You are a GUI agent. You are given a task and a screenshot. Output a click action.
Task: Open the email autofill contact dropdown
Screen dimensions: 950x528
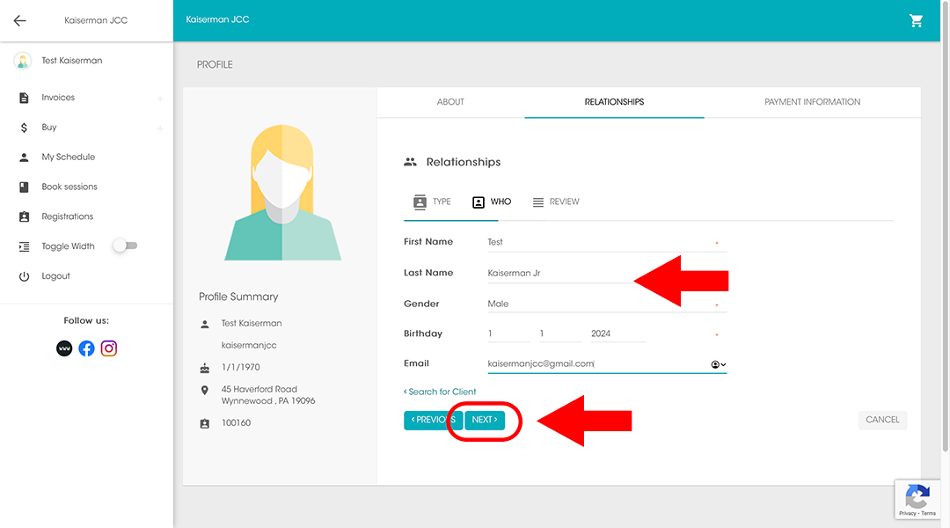[718, 364]
